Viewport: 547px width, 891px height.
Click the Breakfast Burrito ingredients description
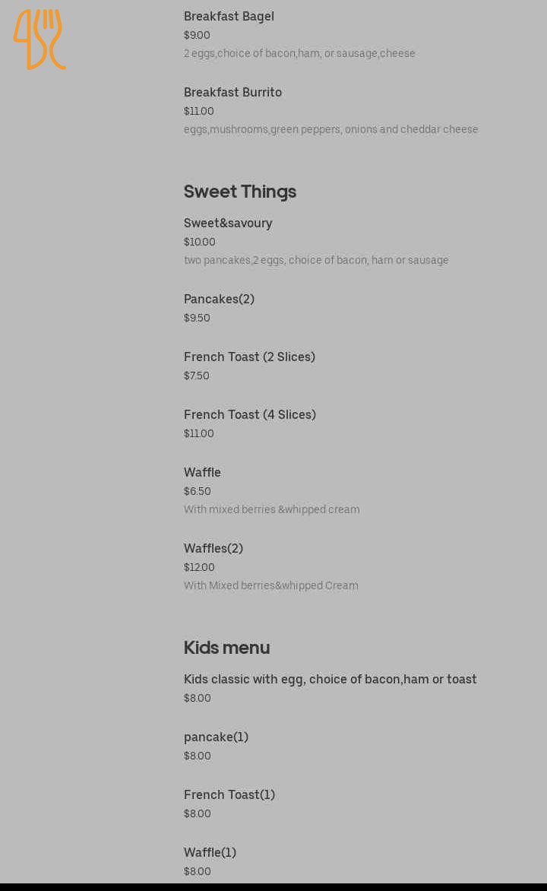click(331, 129)
